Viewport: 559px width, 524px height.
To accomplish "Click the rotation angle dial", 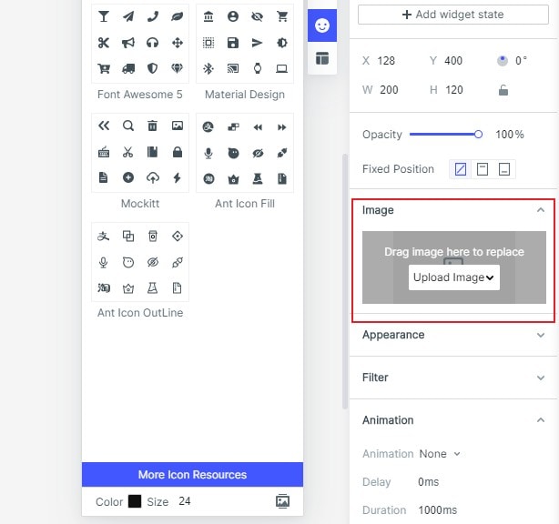I will coord(503,61).
